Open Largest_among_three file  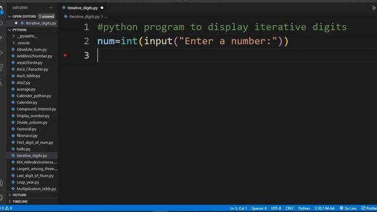pos(37,169)
